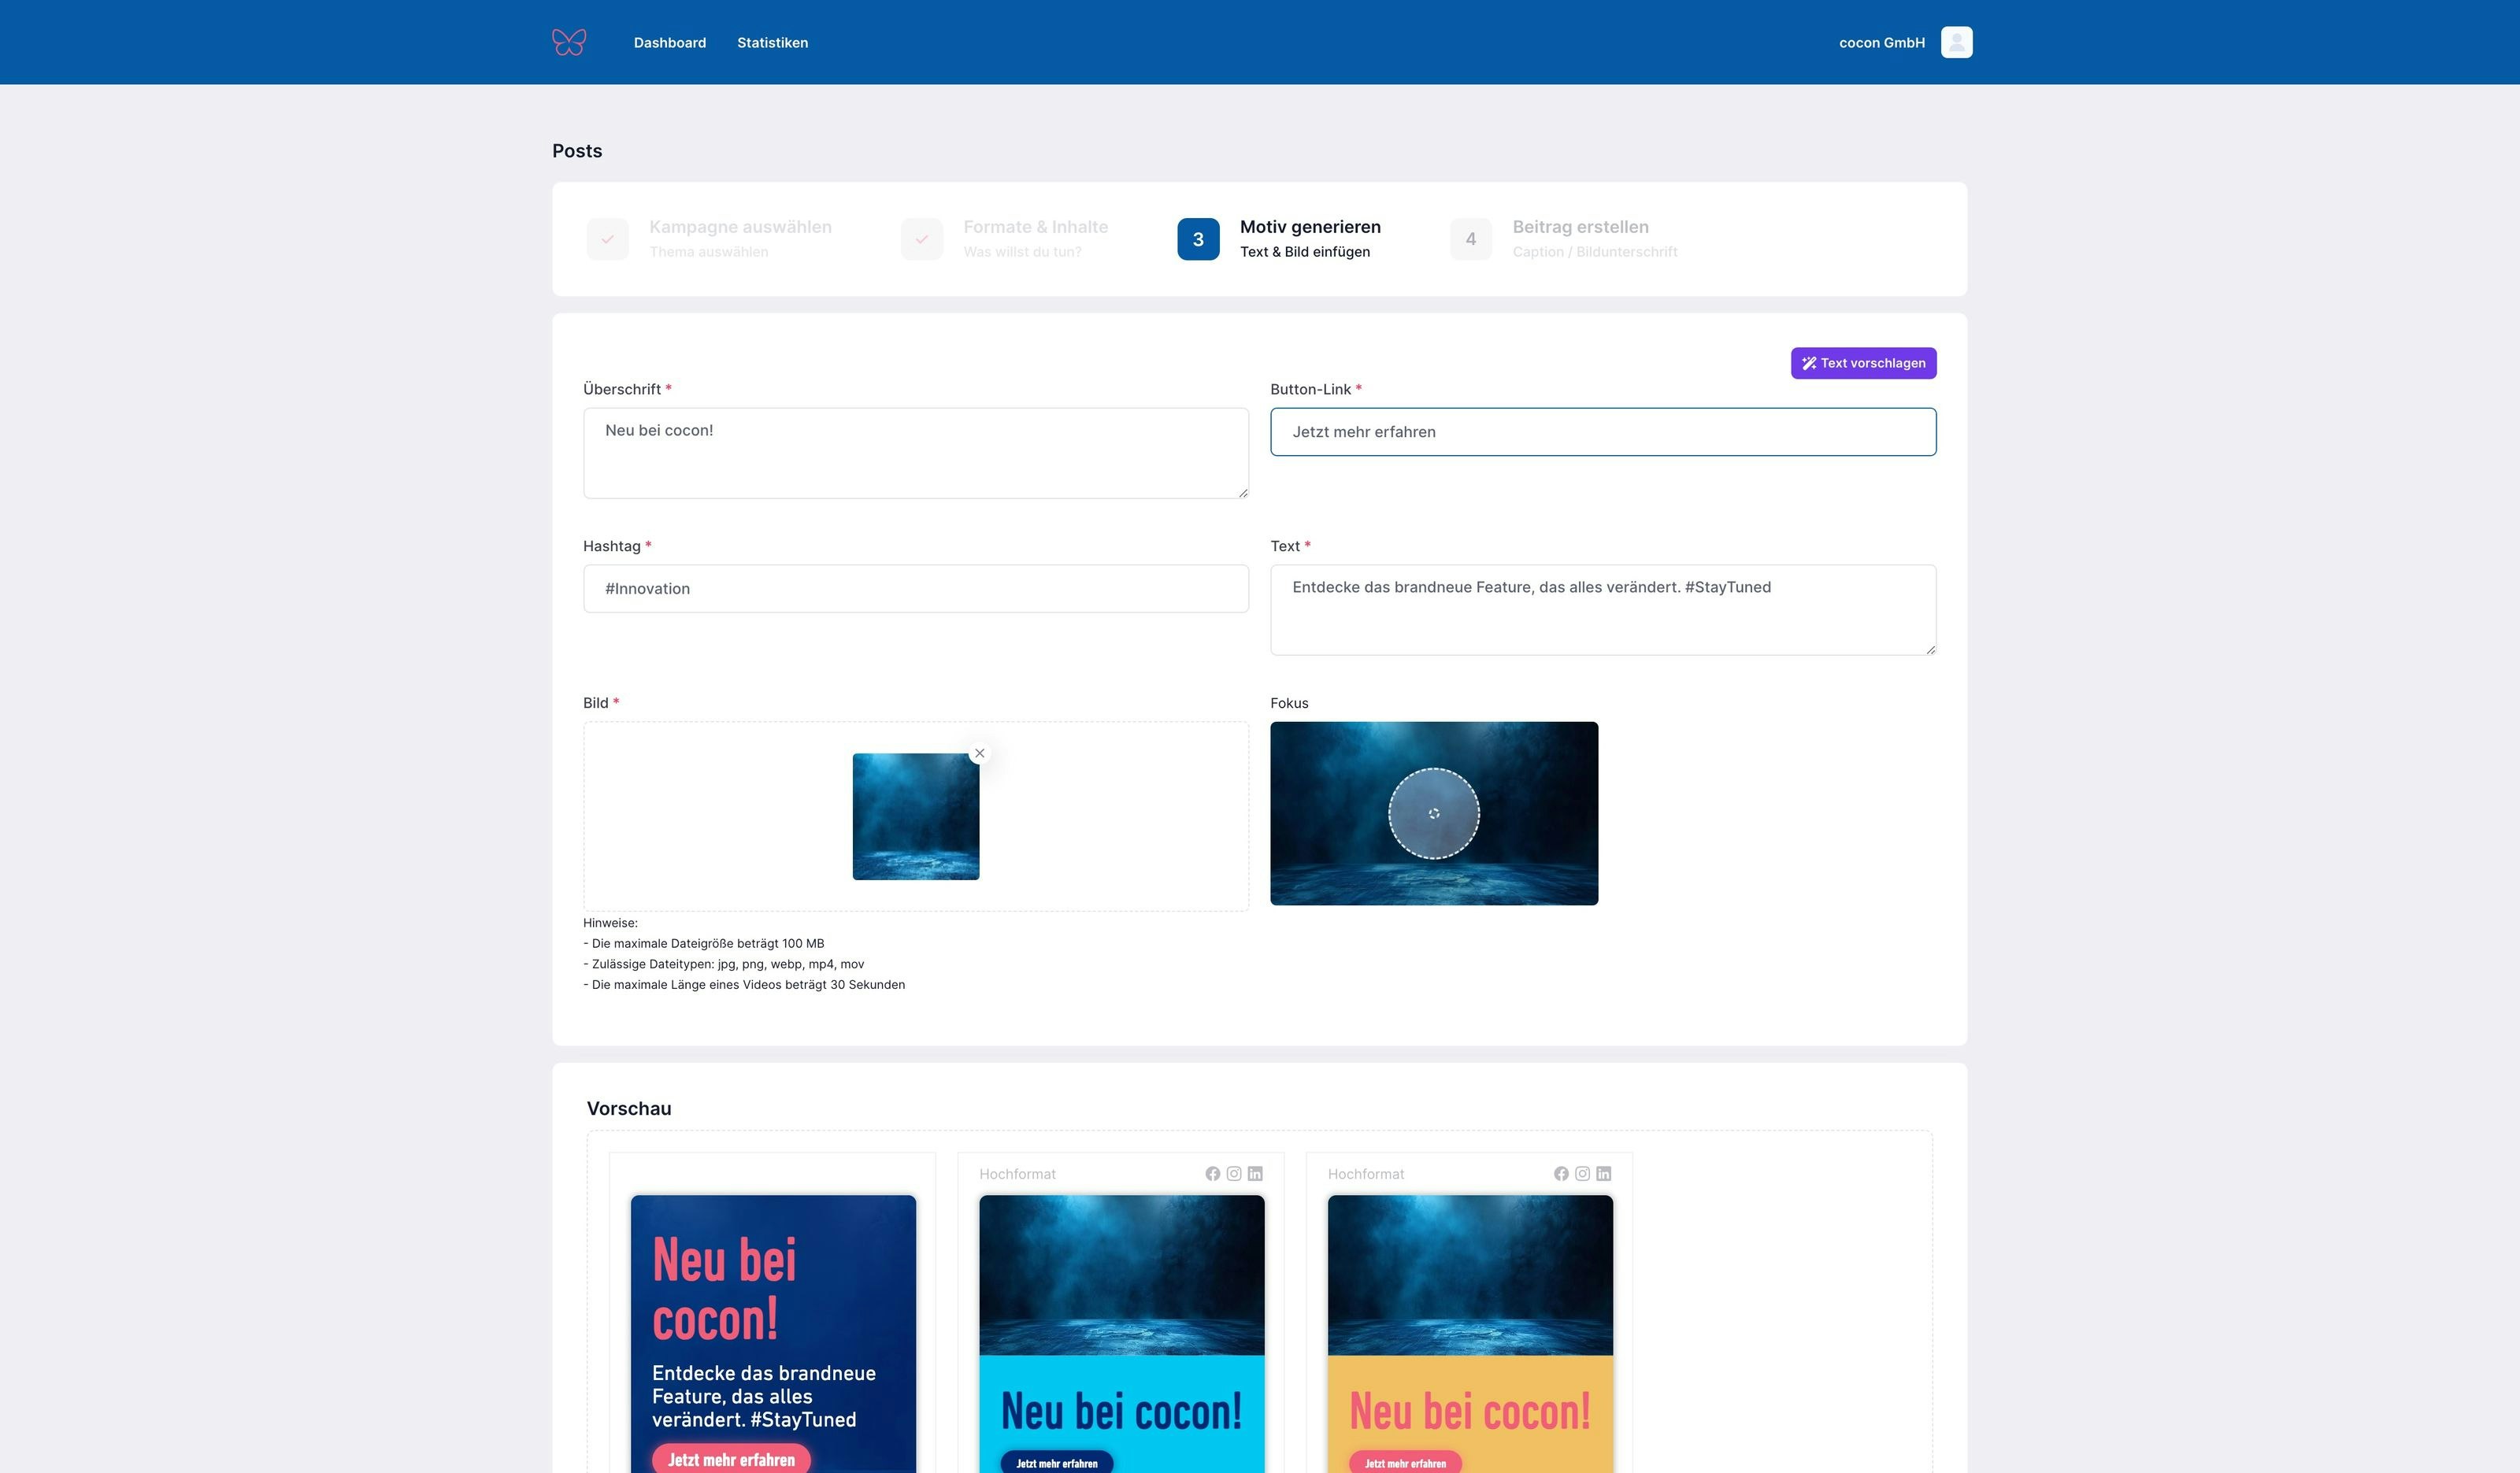Click Facebook icon on middle preview card
Screen dimensions: 2520x1473
[x=1212, y=1174]
